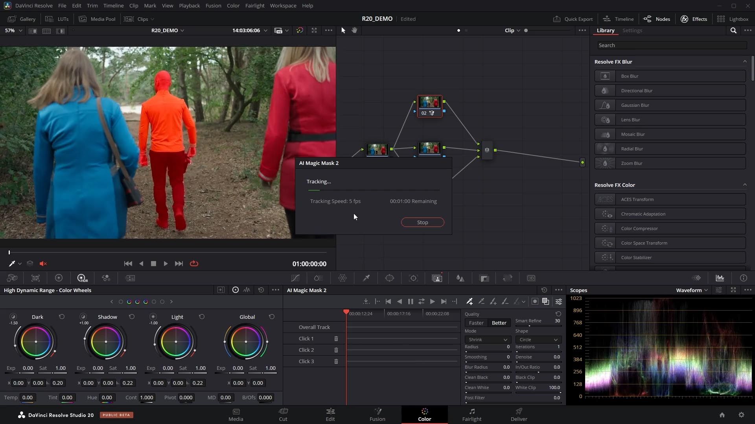Open the Curves palette icon
The width and height of the screenshot is (755, 424).
click(295, 278)
